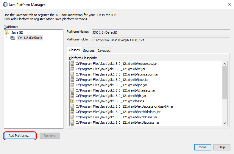234x154 pixels.
Task: Select the Java SE tree node
Action: 17,32
